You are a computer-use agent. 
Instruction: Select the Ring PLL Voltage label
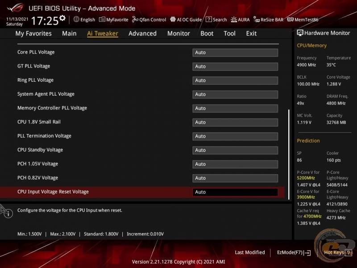[x=36, y=80]
